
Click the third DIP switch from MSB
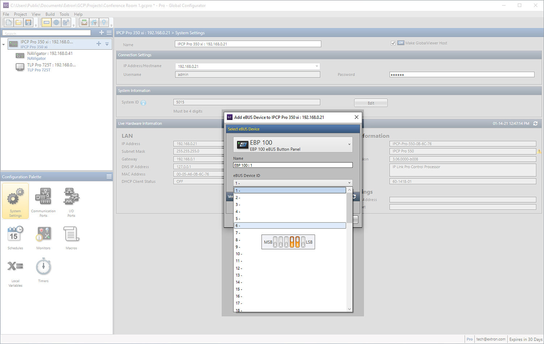pyautogui.click(x=286, y=242)
